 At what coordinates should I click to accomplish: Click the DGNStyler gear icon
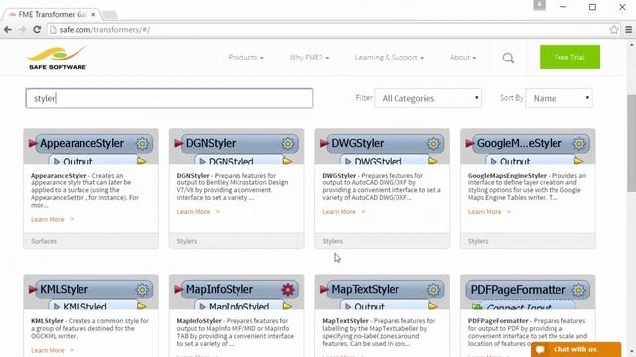click(288, 143)
